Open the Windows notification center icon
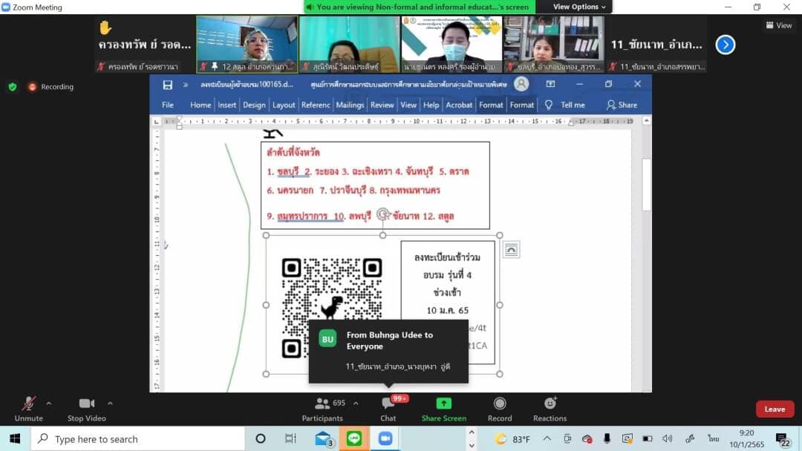802x451 pixels. (x=781, y=439)
